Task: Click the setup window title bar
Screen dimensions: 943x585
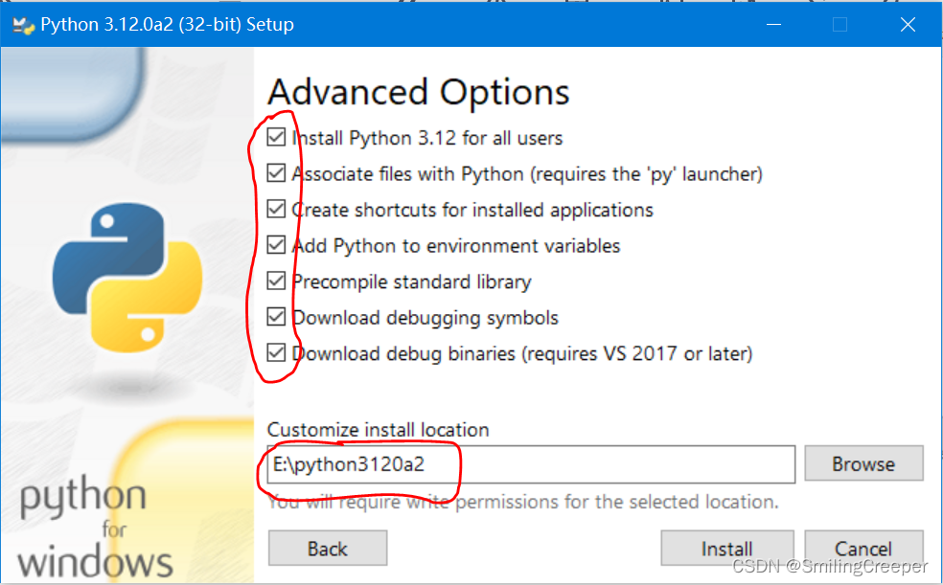Action: pos(479,24)
